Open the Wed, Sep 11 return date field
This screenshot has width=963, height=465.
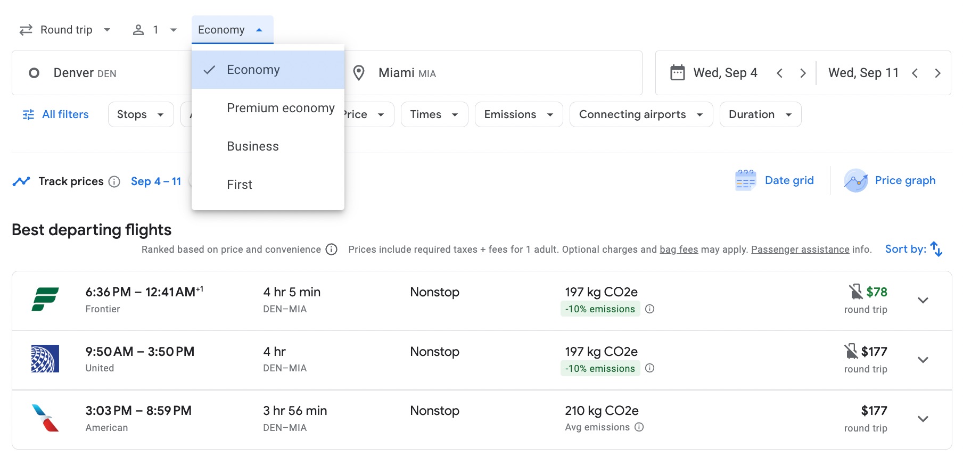click(x=863, y=73)
